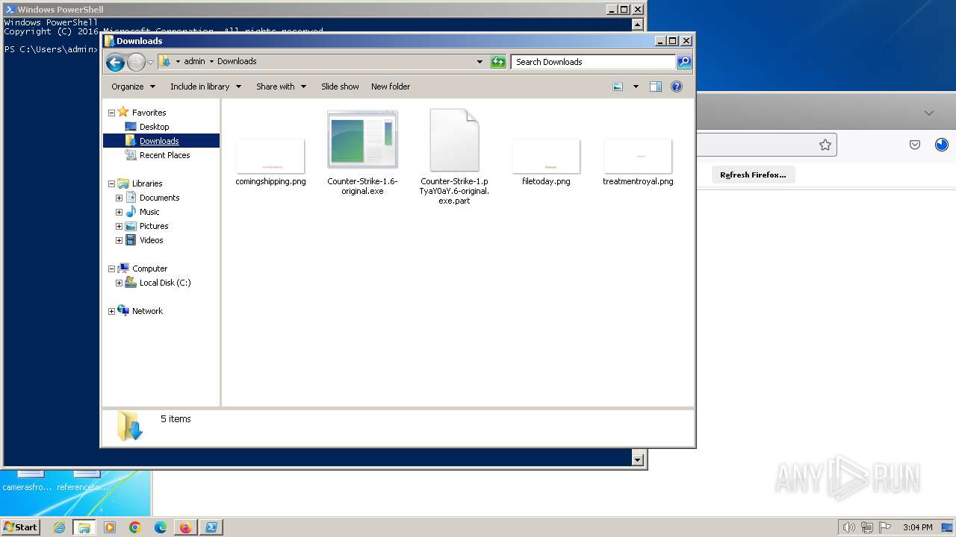Viewport: 956px width, 537px height.
Task: Start the Slide show
Action: pyautogui.click(x=340, y=87)
